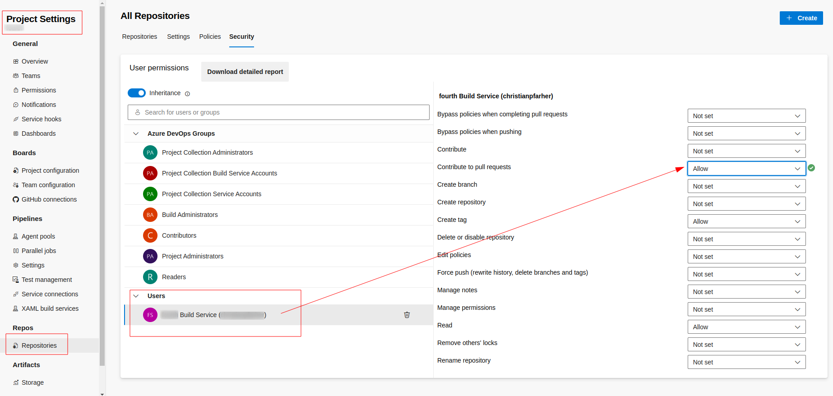
Task: Toggle the Inheritance switch off
Action: [137, 93]
